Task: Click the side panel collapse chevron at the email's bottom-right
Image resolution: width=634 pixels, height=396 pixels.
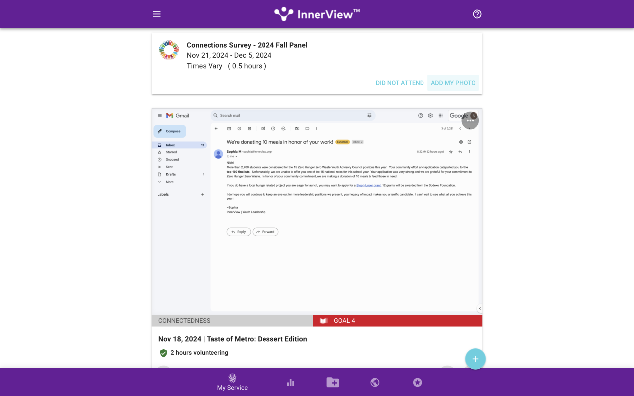Action: 480,309
